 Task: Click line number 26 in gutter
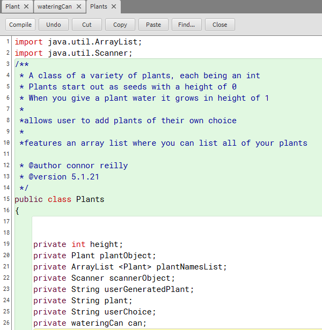coord(6,322)
